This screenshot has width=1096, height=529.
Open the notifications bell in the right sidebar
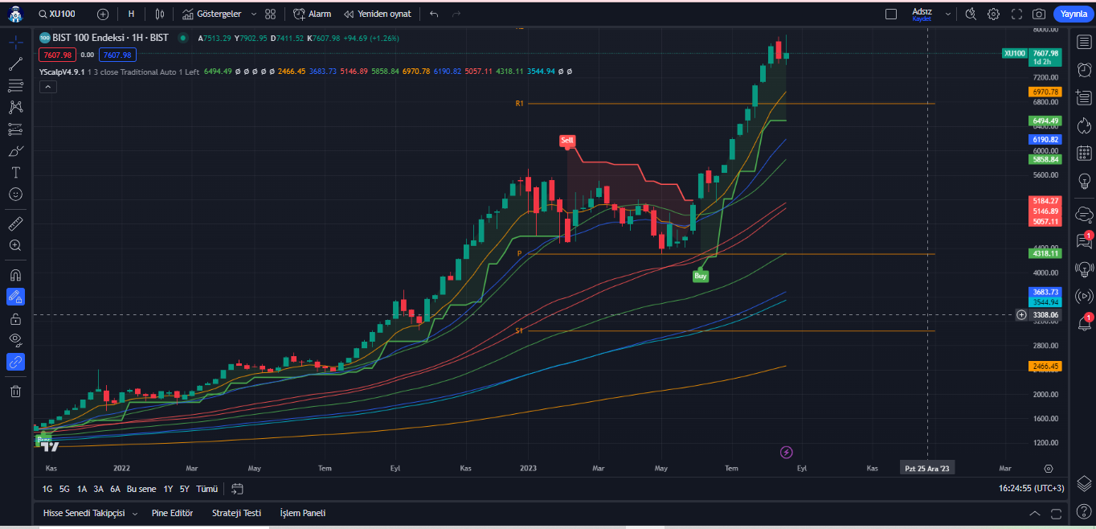1086,329
